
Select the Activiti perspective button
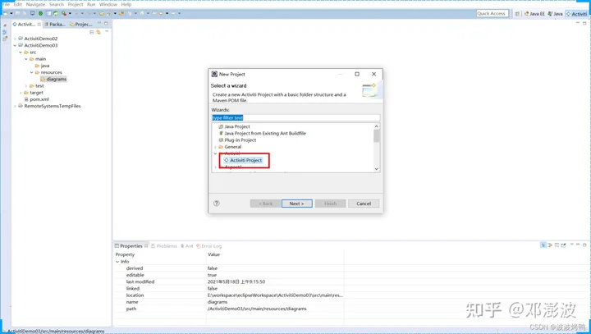[576, 14]
